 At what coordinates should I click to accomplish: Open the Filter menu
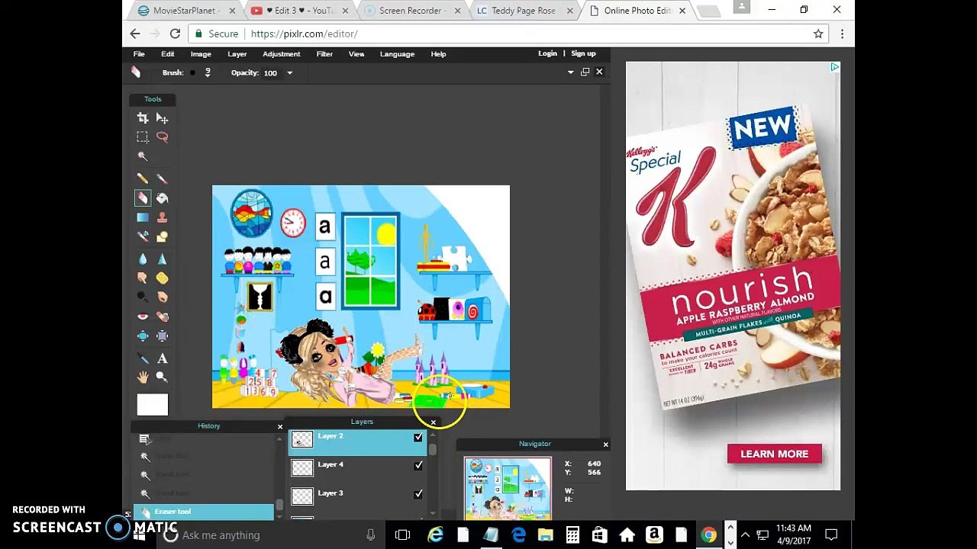click(324, 54)
